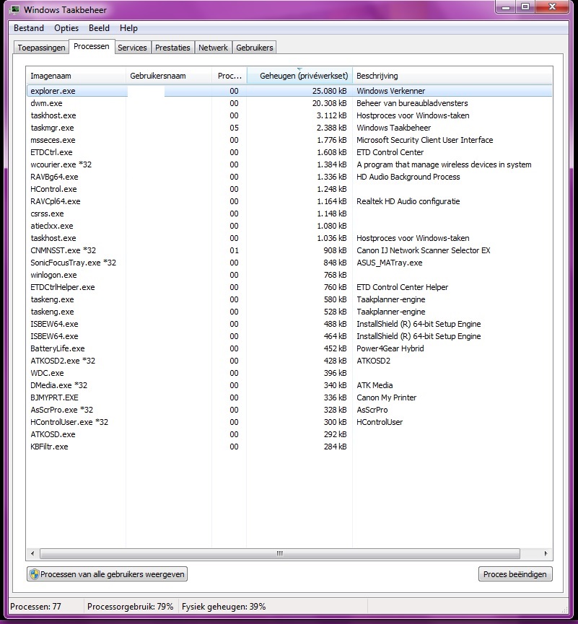Select the taskeng.exe row using 580 kB
Image resolution: width=578 pixels, height=624 pixels.
coord(289,299)
